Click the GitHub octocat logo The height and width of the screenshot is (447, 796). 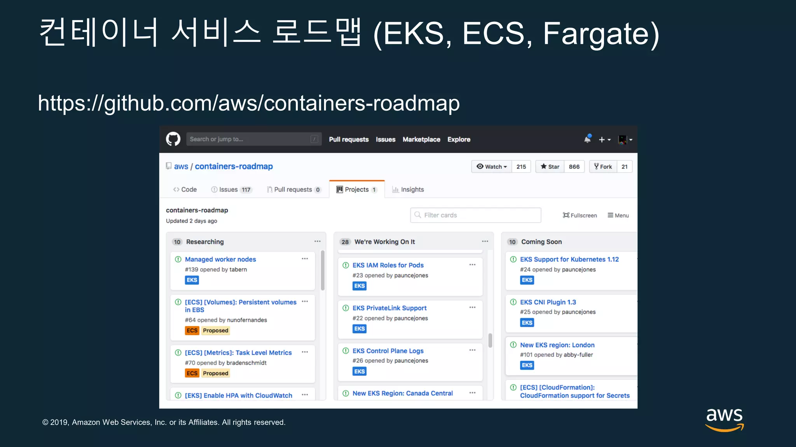tap(173, 139)
